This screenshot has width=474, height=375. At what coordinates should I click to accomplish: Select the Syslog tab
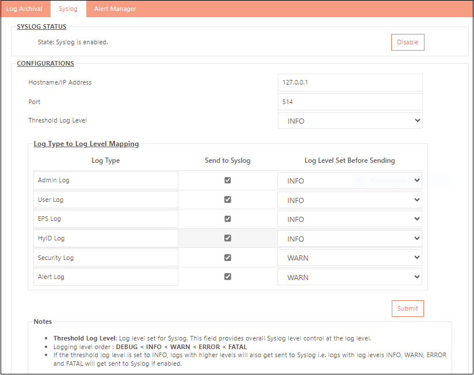(68, 9)
